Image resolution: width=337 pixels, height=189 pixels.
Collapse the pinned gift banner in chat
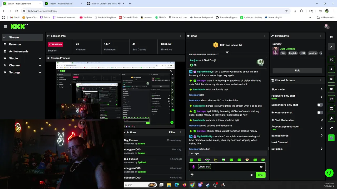point(227,52)
